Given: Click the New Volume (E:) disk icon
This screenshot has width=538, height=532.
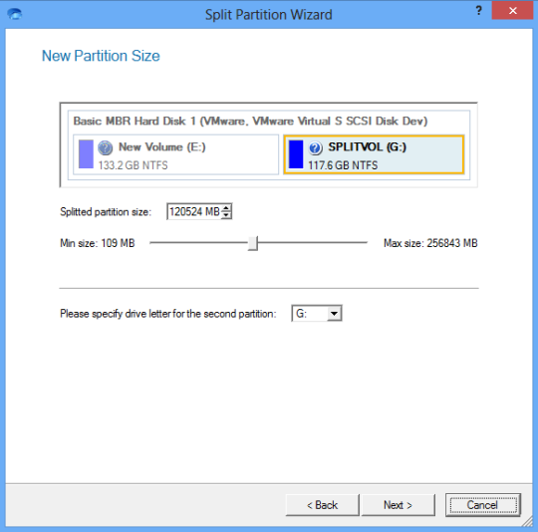Looking at the screenshot, I should (105, 147).
